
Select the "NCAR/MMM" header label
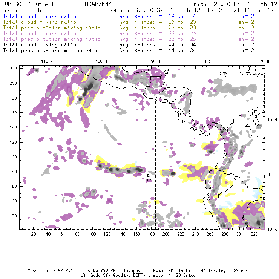click(x=98, y=4)
